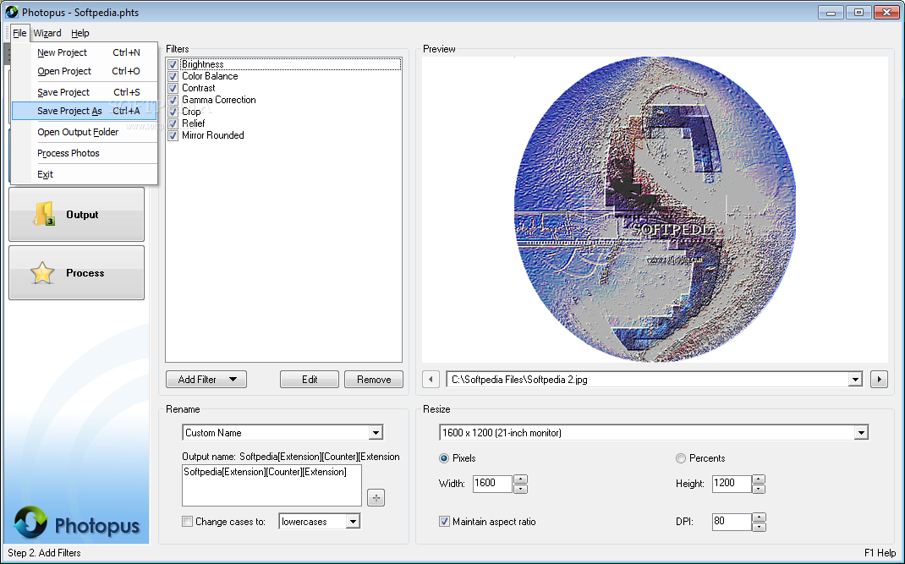Click the DPI input field
The image size is (905, 564).
pos(732,522)
